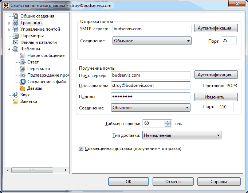Toggle Совмещенная доставка checkbox
This screenshot has width=248, height=193.
81,148
